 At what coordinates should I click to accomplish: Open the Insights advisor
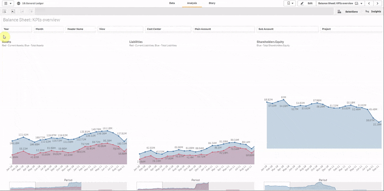tap(373, 12)
